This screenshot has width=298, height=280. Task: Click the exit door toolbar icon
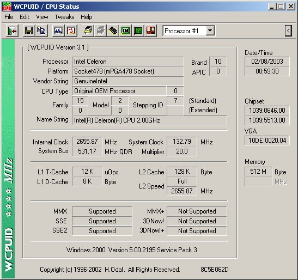12,31
